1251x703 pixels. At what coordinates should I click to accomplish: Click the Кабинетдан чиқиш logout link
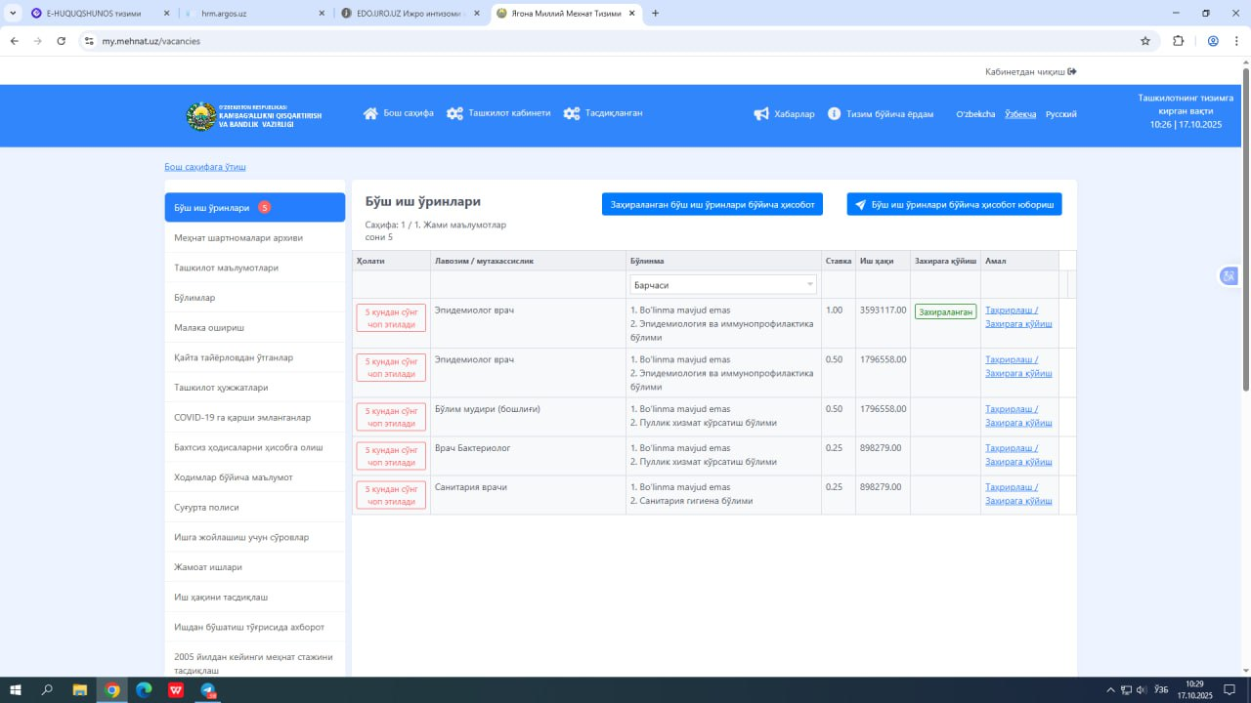[1030, 71]
